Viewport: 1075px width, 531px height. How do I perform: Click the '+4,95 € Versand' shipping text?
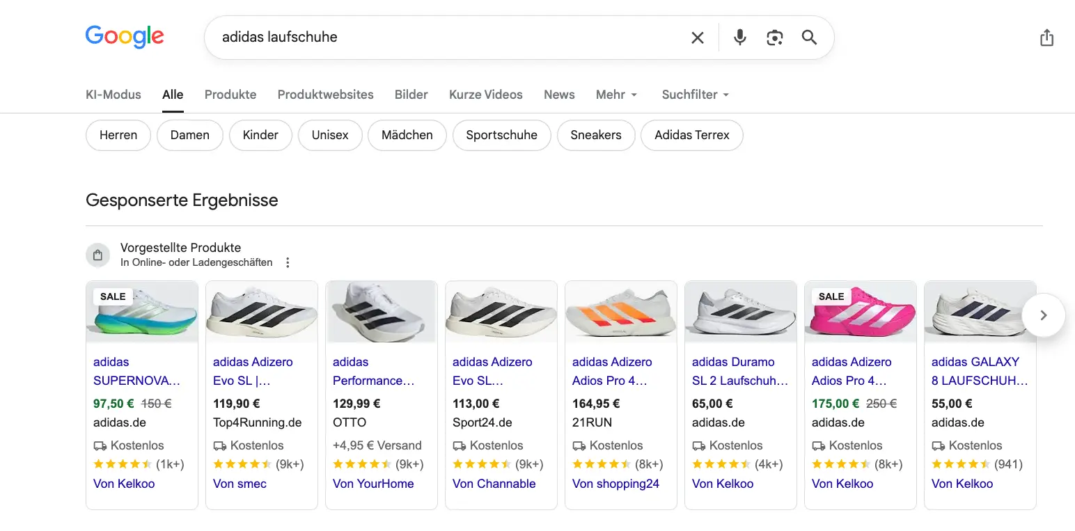[x=377, y=445]
